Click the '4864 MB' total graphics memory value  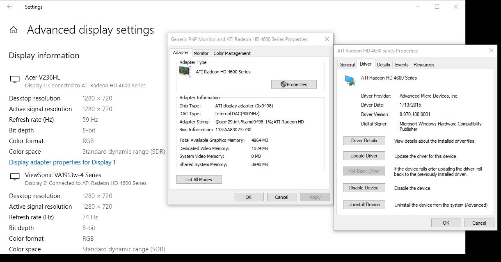coord(260,140)
